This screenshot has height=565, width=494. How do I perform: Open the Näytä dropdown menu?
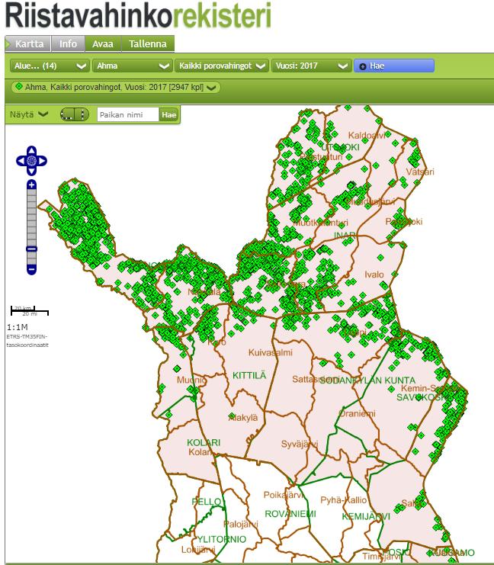pyautogui.click(x=28, y=114)
